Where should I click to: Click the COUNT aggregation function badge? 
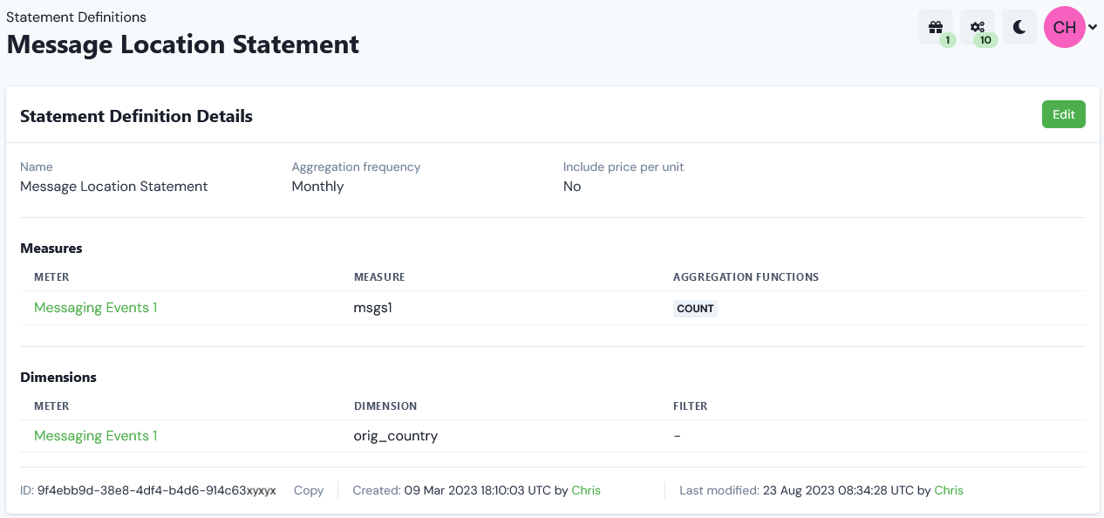pyautogui.click(x=695, y=308)
